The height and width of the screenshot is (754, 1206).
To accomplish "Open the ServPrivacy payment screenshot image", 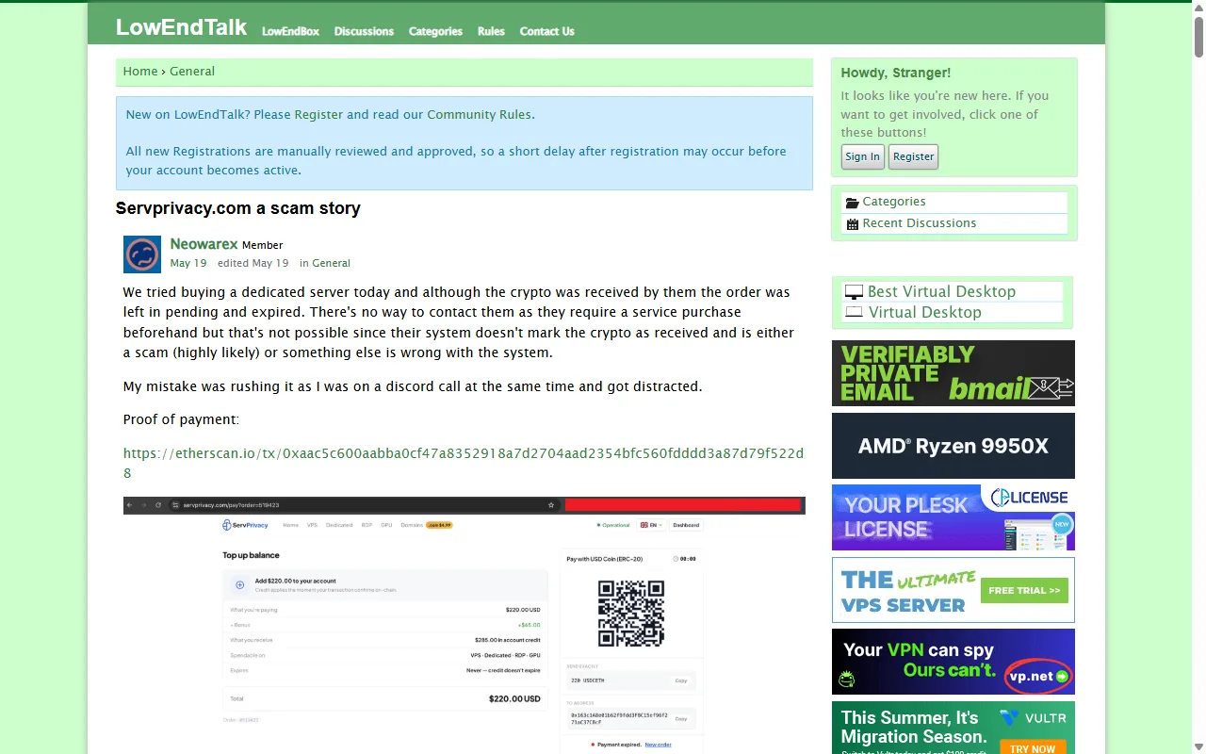I will coord(464,625).
